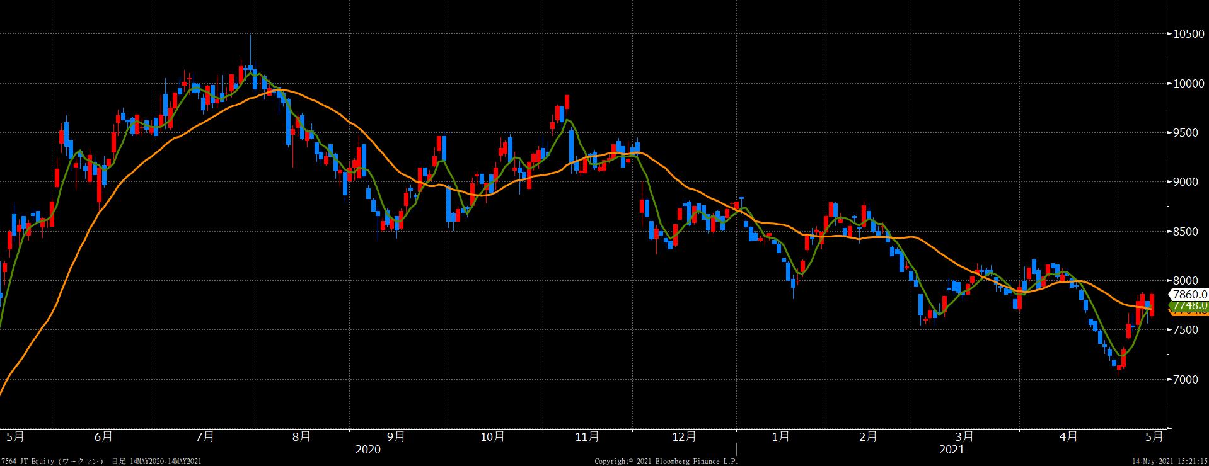
Task: Click the 2021 year label
Action: pyautogui.click(x=951, y=450)
